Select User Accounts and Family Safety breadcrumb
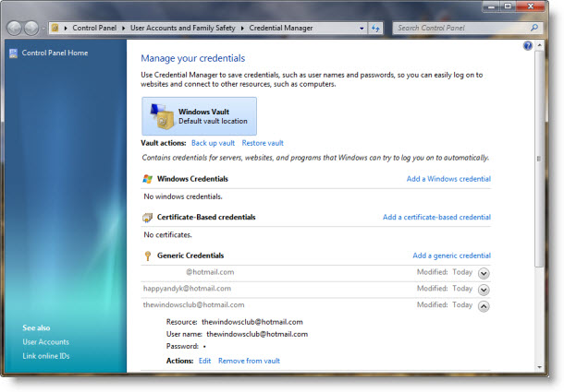This screenshot has height=392, width=564. pyautogui.click(x=183, y=28)
